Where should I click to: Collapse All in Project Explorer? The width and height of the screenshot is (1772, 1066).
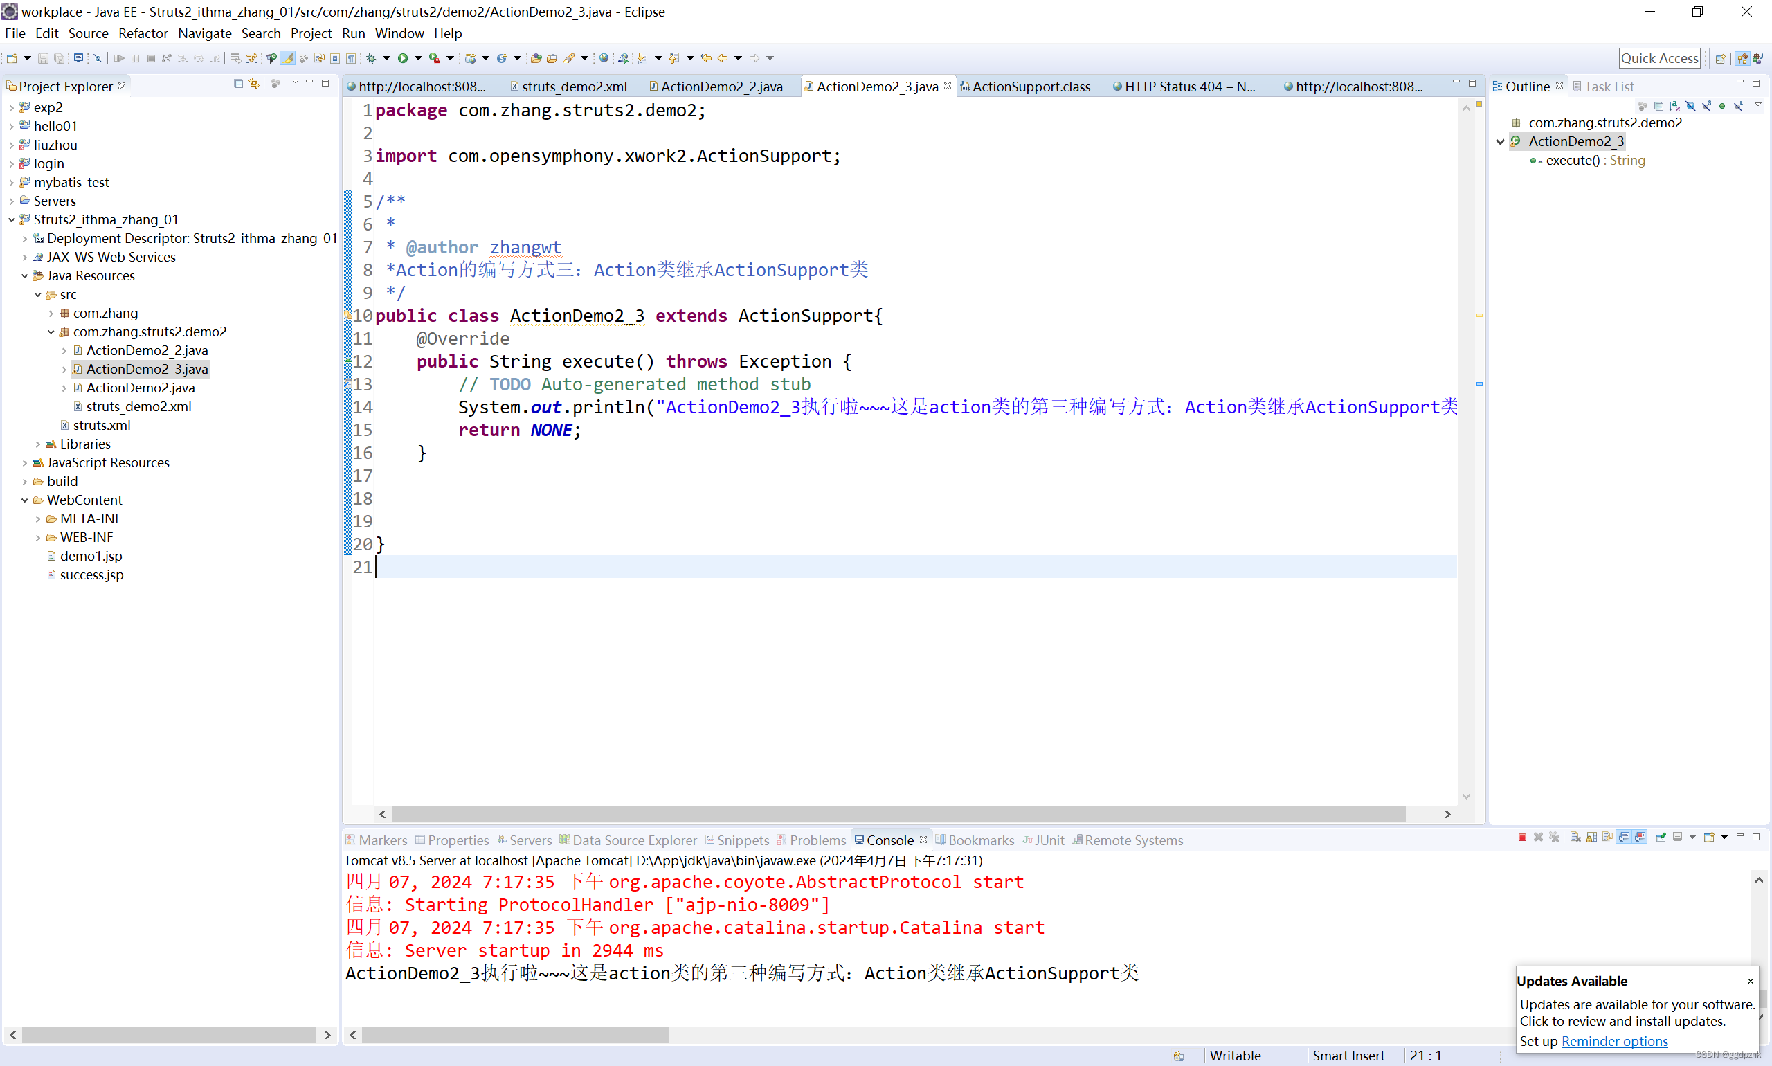(x=239, y=84)
